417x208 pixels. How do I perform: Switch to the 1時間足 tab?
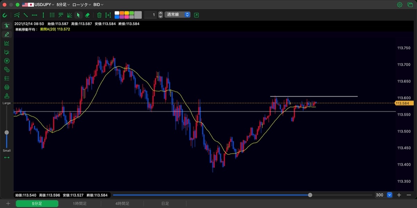tap(80, 203)
